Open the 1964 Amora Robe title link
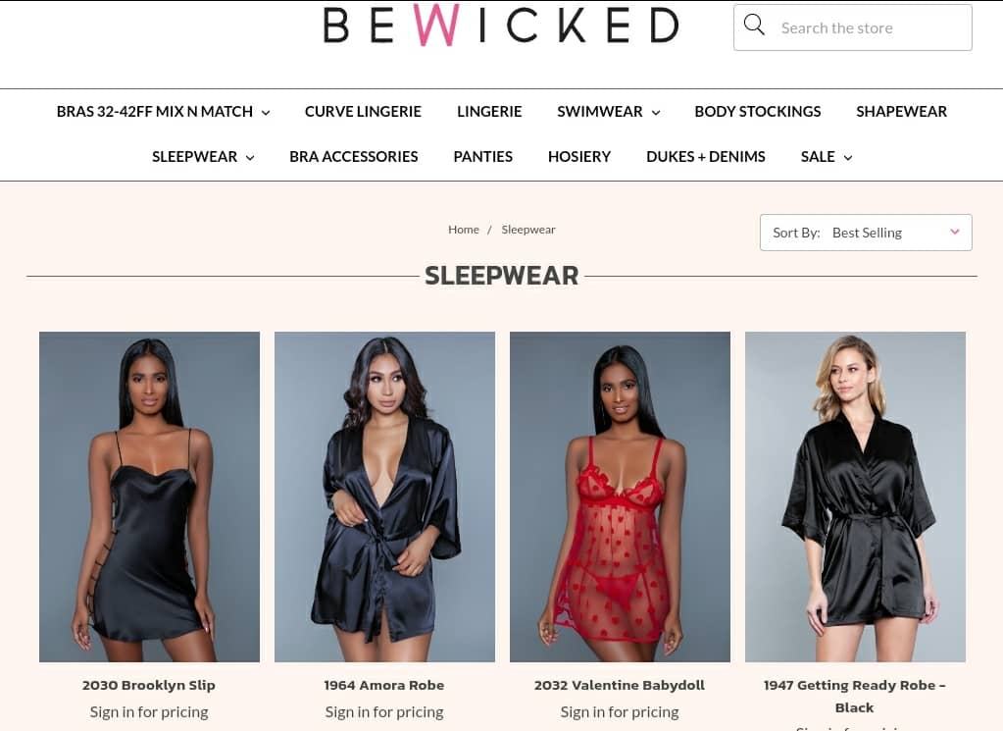1003x731 pixels. (383, 685)
